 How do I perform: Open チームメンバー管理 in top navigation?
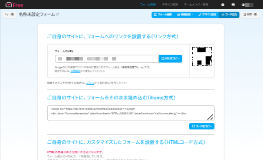tap(196, 5)
